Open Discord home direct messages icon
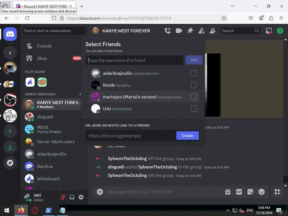Image resolution: width=288 pixels, height=216 pixels. (x=10, y=34)
